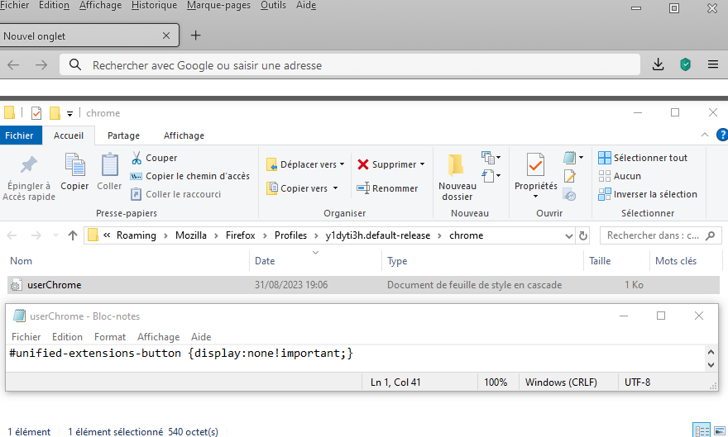Click the edit (Modifier) pencil icon
This screenshot has width=728, height=437.
tap(570, 176)
